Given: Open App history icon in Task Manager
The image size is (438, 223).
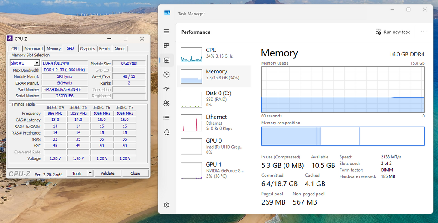Looking at the screenshot, I should tap(166, 74).
